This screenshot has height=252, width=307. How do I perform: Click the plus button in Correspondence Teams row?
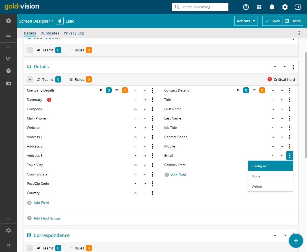point(30,248)
